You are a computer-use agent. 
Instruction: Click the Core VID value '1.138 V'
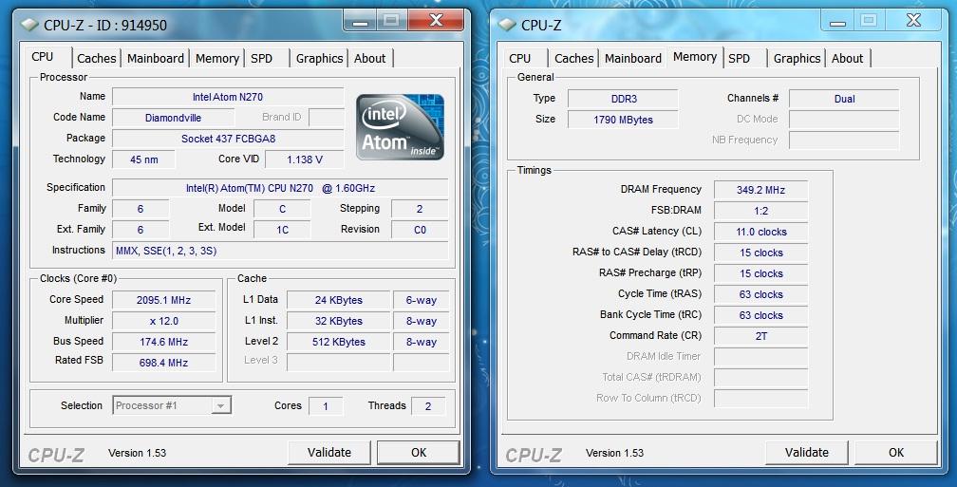point(304,159)
